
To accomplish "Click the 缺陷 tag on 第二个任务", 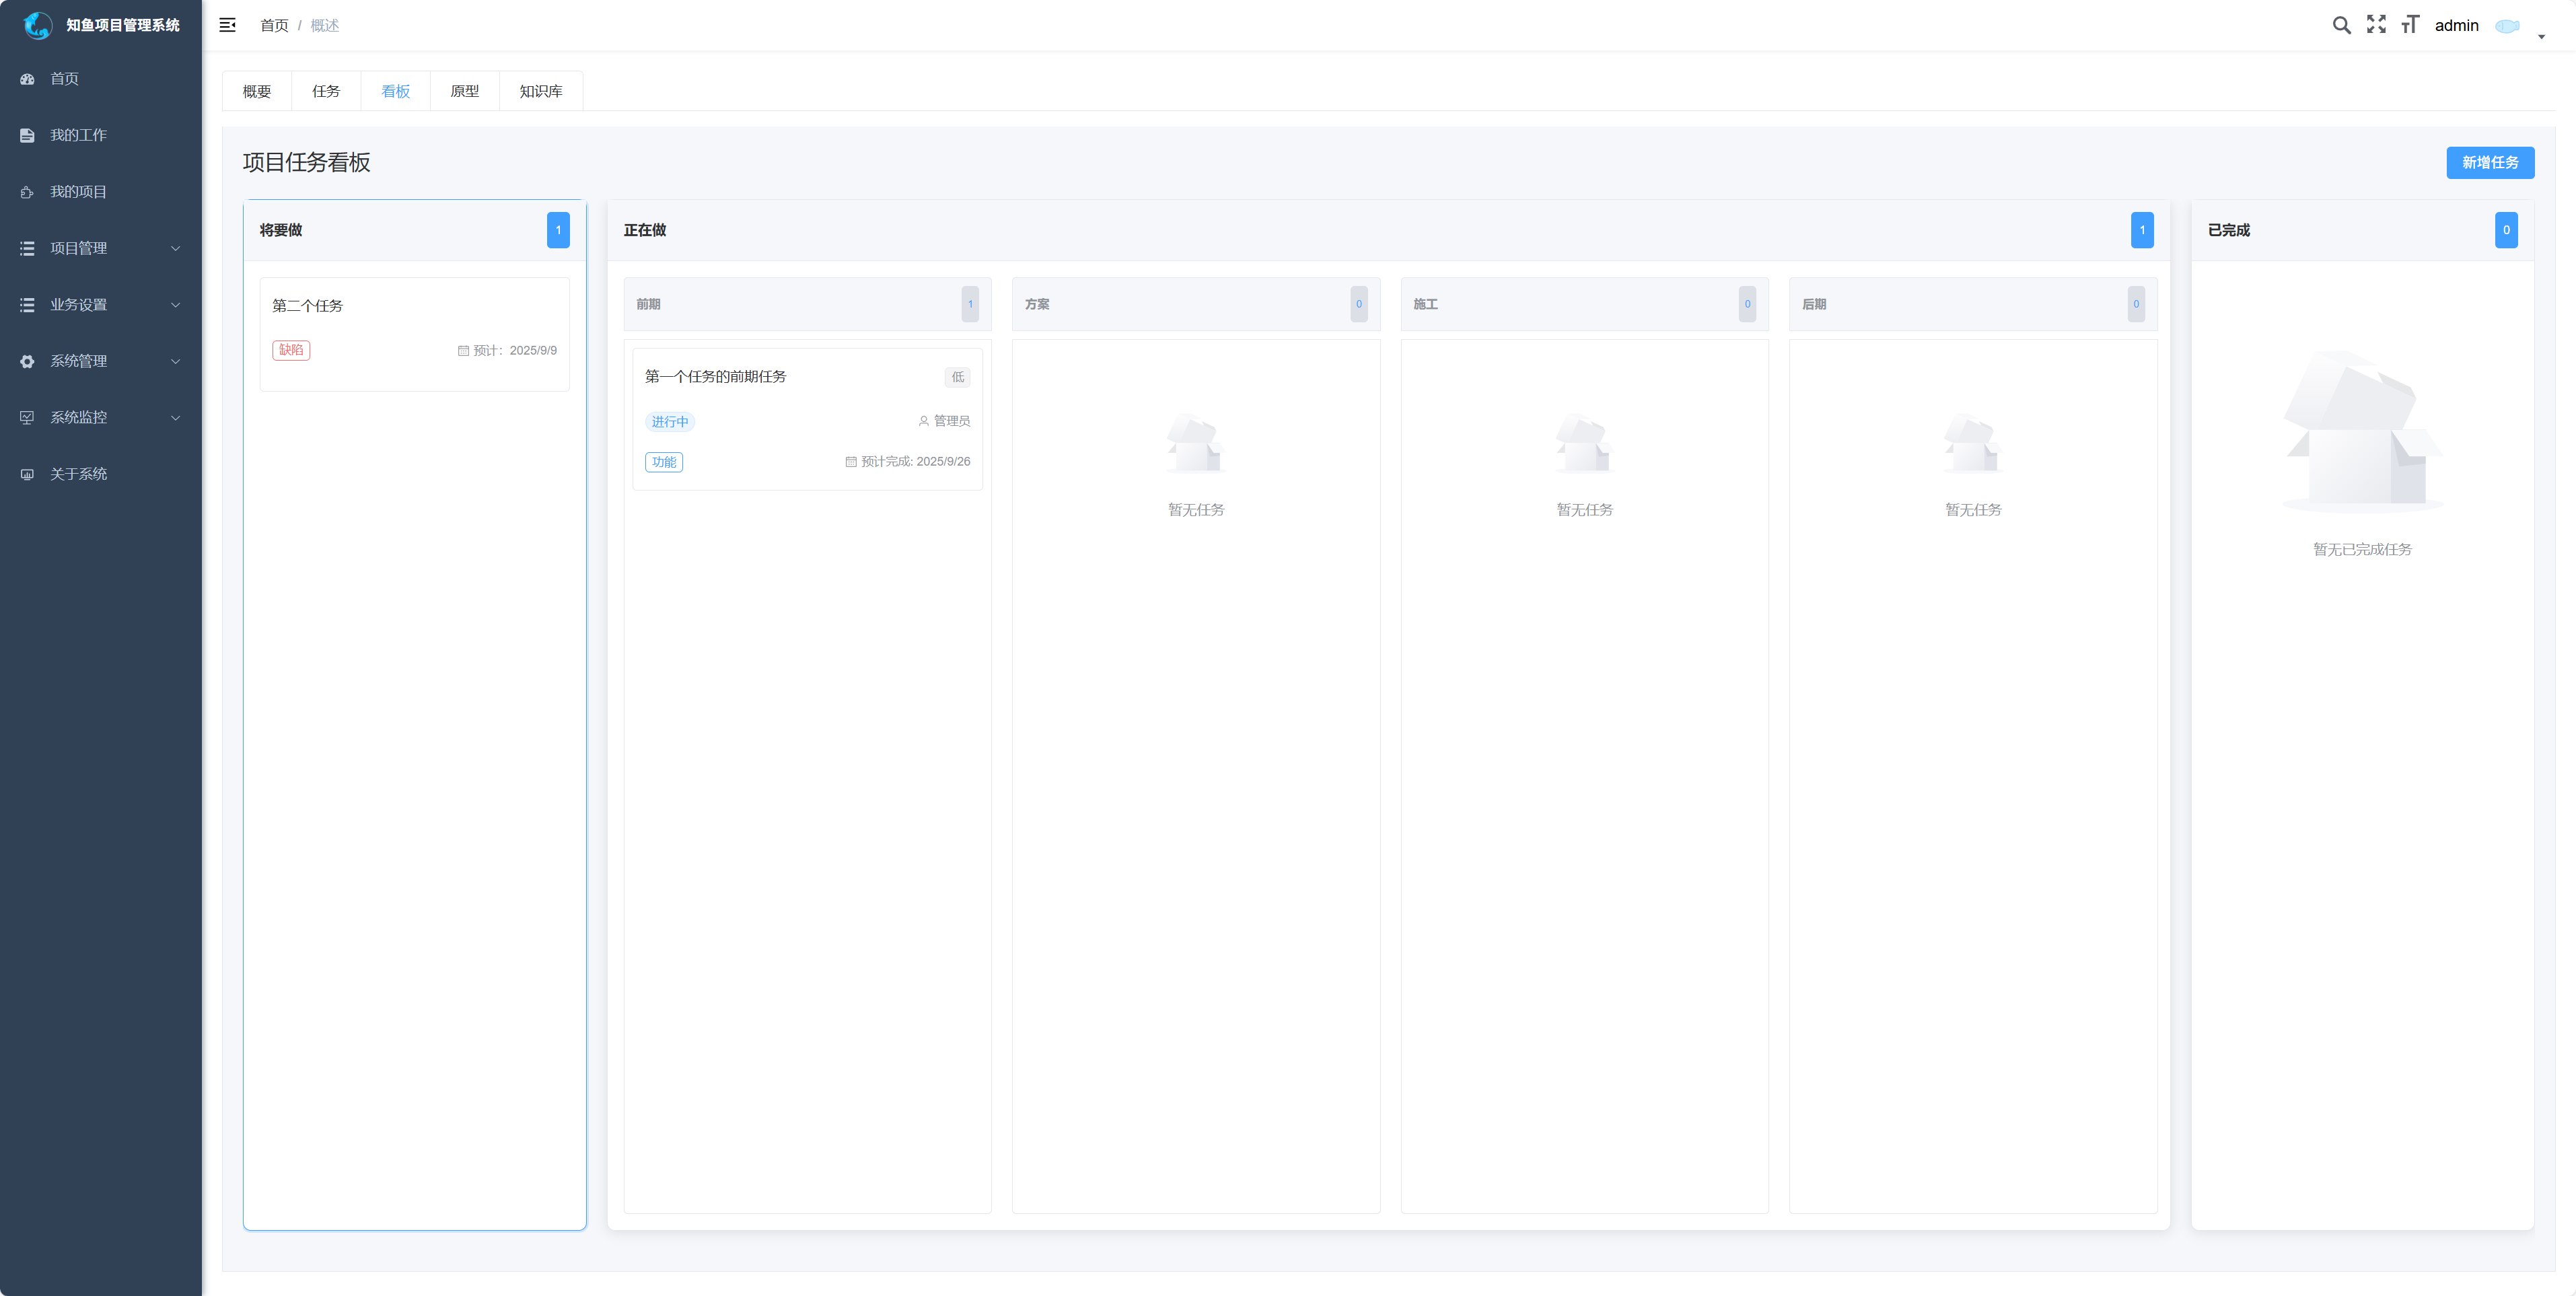I will 291,350.
